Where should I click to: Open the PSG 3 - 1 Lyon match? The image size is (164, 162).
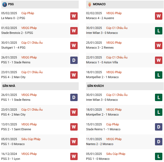(11, 159)
